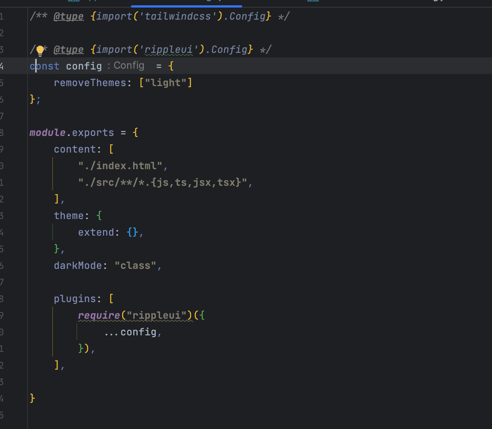Click the underlined require function call
The height and width of the screenshot is (429, 492).
[x=99, y=315]
